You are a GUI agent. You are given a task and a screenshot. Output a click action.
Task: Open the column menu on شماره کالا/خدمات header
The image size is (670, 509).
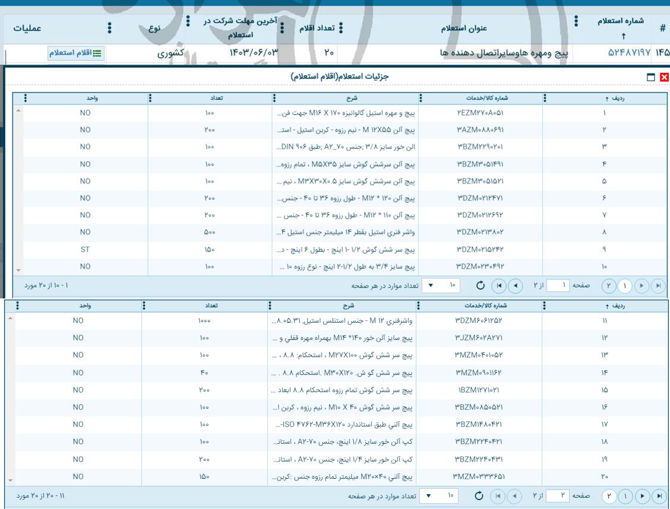tap(421, 98)
